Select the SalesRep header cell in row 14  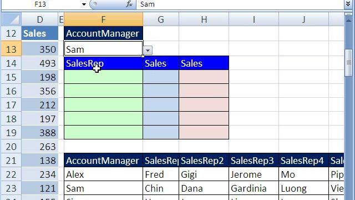(x=104, y=63)
